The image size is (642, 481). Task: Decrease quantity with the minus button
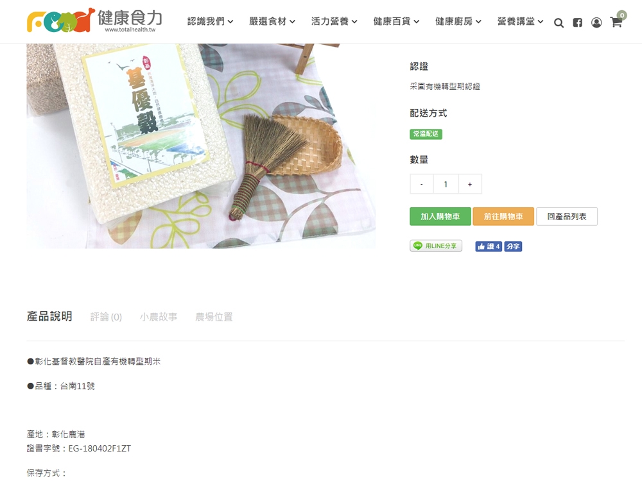[422, 184]
